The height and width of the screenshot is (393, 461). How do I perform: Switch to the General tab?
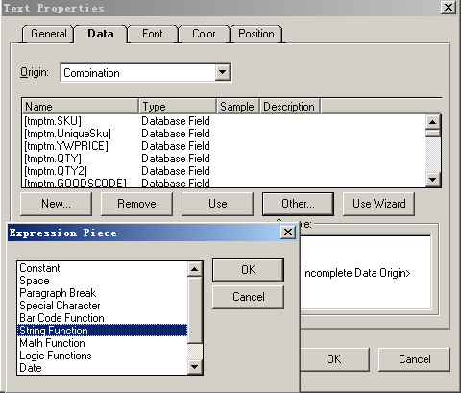click(x=49, y=34)
